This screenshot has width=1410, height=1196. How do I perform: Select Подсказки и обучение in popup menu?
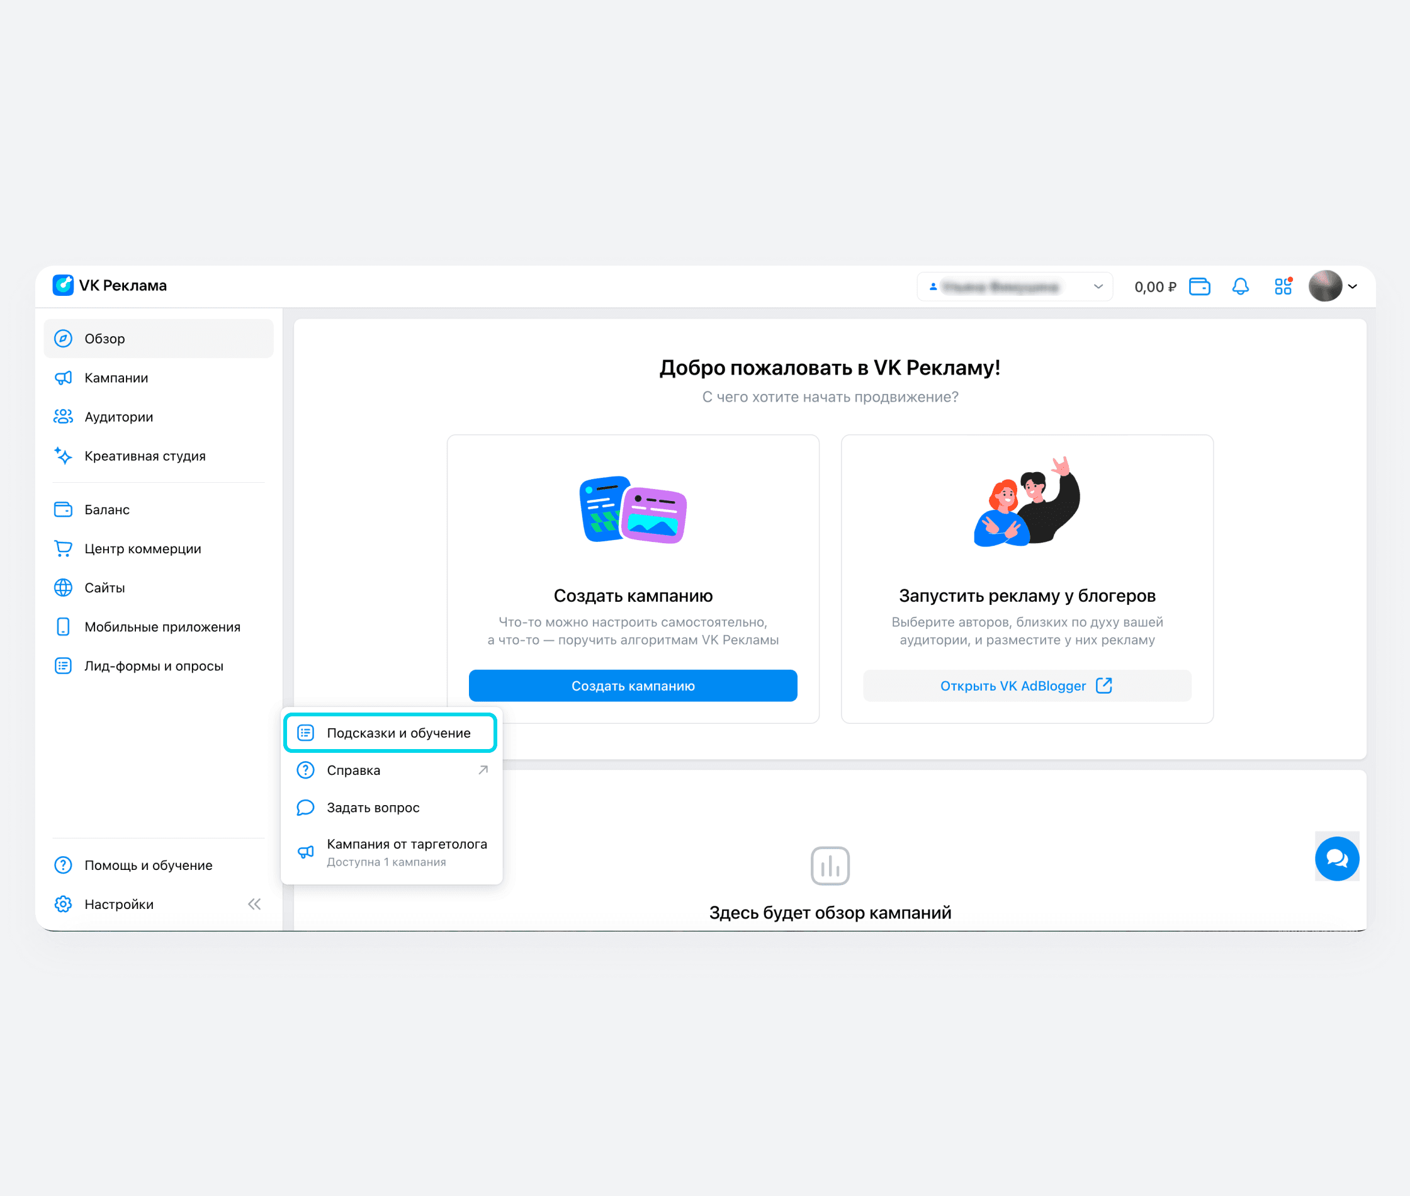390,733
